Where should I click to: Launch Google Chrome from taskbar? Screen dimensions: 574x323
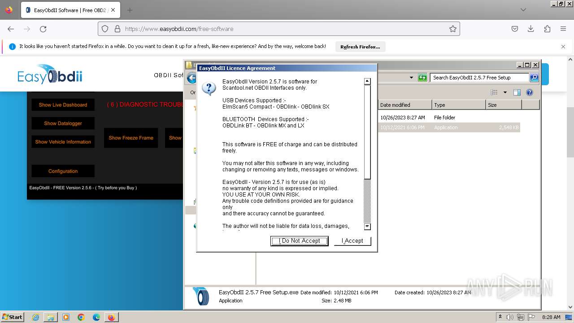point(81,317)
